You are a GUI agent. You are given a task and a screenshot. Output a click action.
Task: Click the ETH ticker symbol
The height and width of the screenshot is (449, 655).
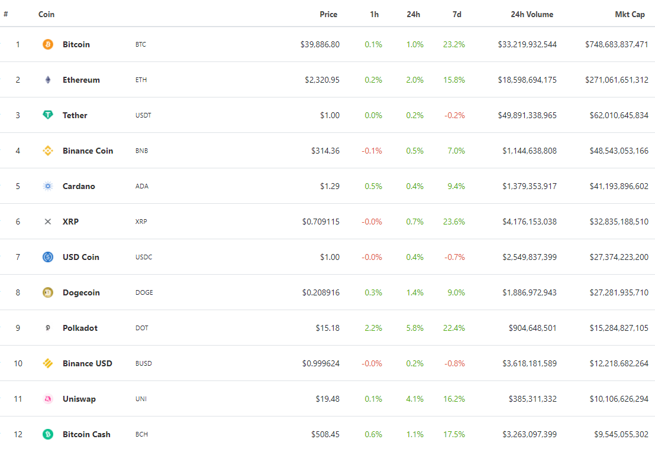point(141,80)
